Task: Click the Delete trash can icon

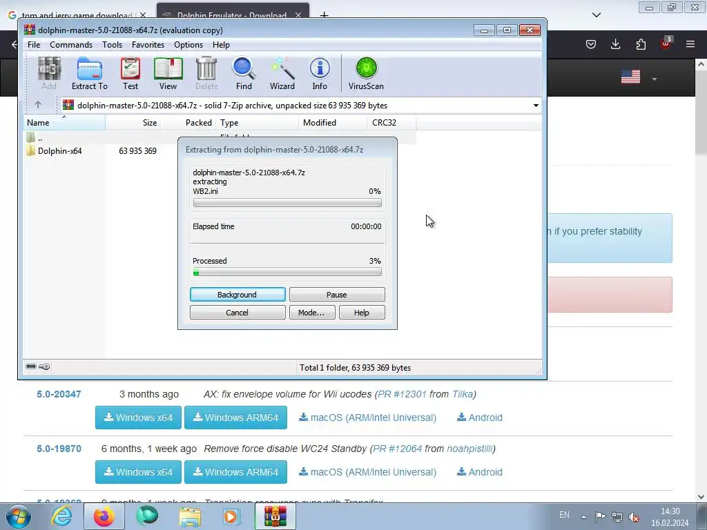Action: pos(206,74)
